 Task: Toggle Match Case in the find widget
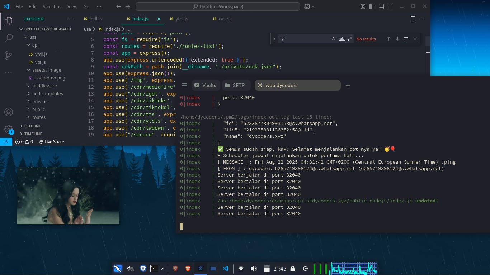[x=334, y=39]
